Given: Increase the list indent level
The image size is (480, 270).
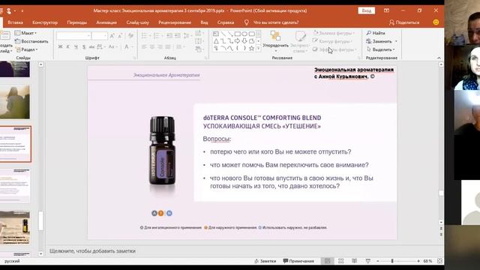Looking at the screenshot, I should 177,36.
